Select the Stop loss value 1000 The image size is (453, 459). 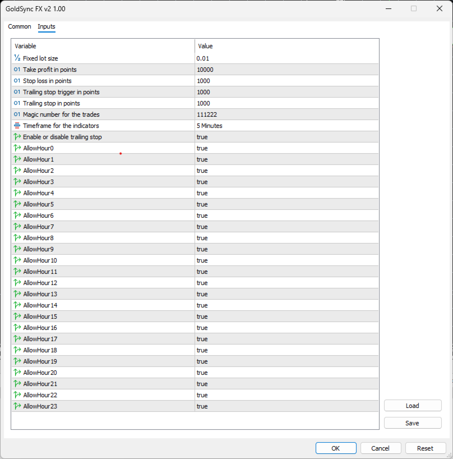(x=204, y=81)
